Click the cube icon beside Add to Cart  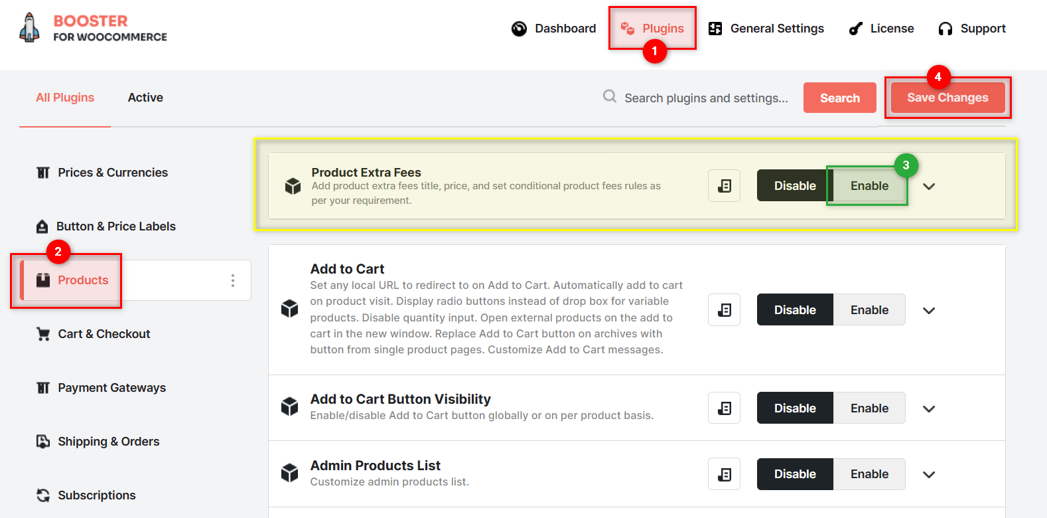click(x=290, y=309)
